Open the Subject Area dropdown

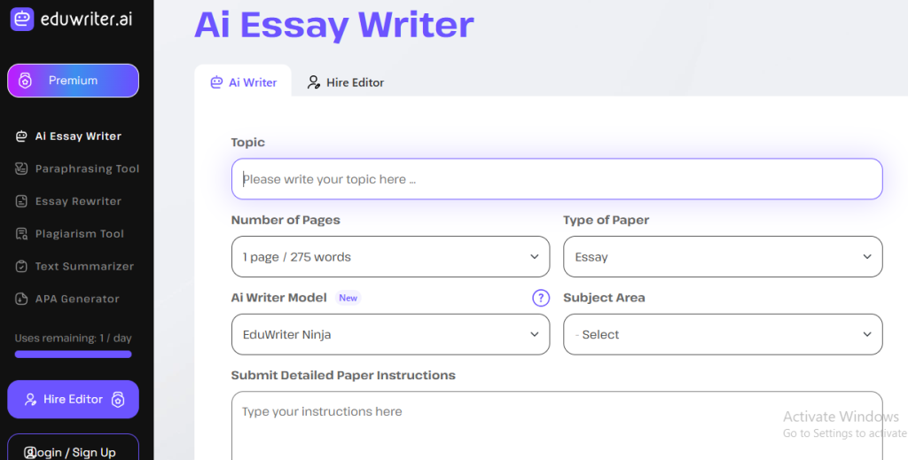pos(723,334)
